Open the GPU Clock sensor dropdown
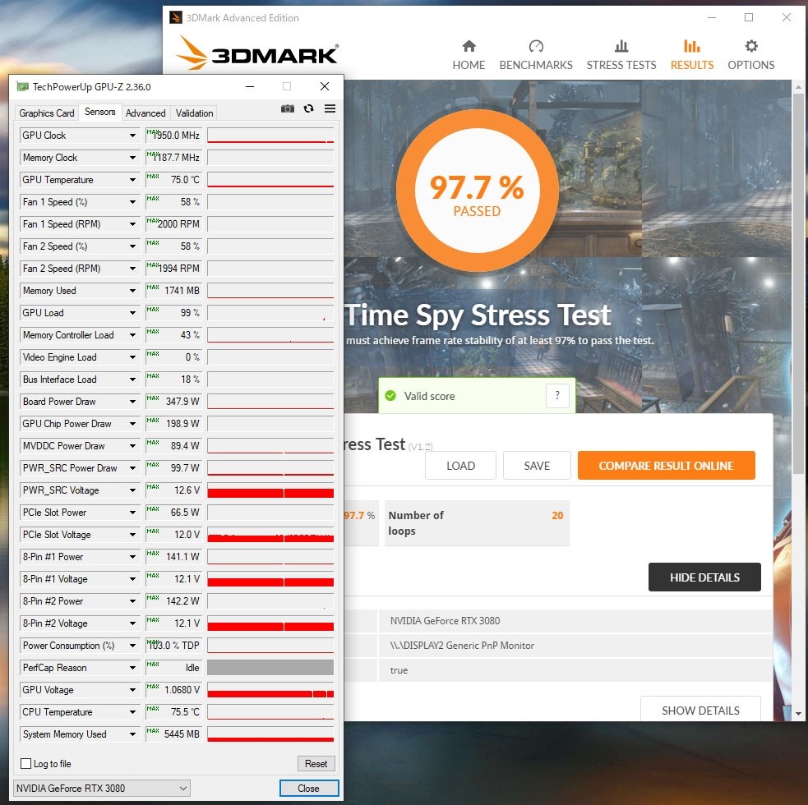 click(132, 136)
